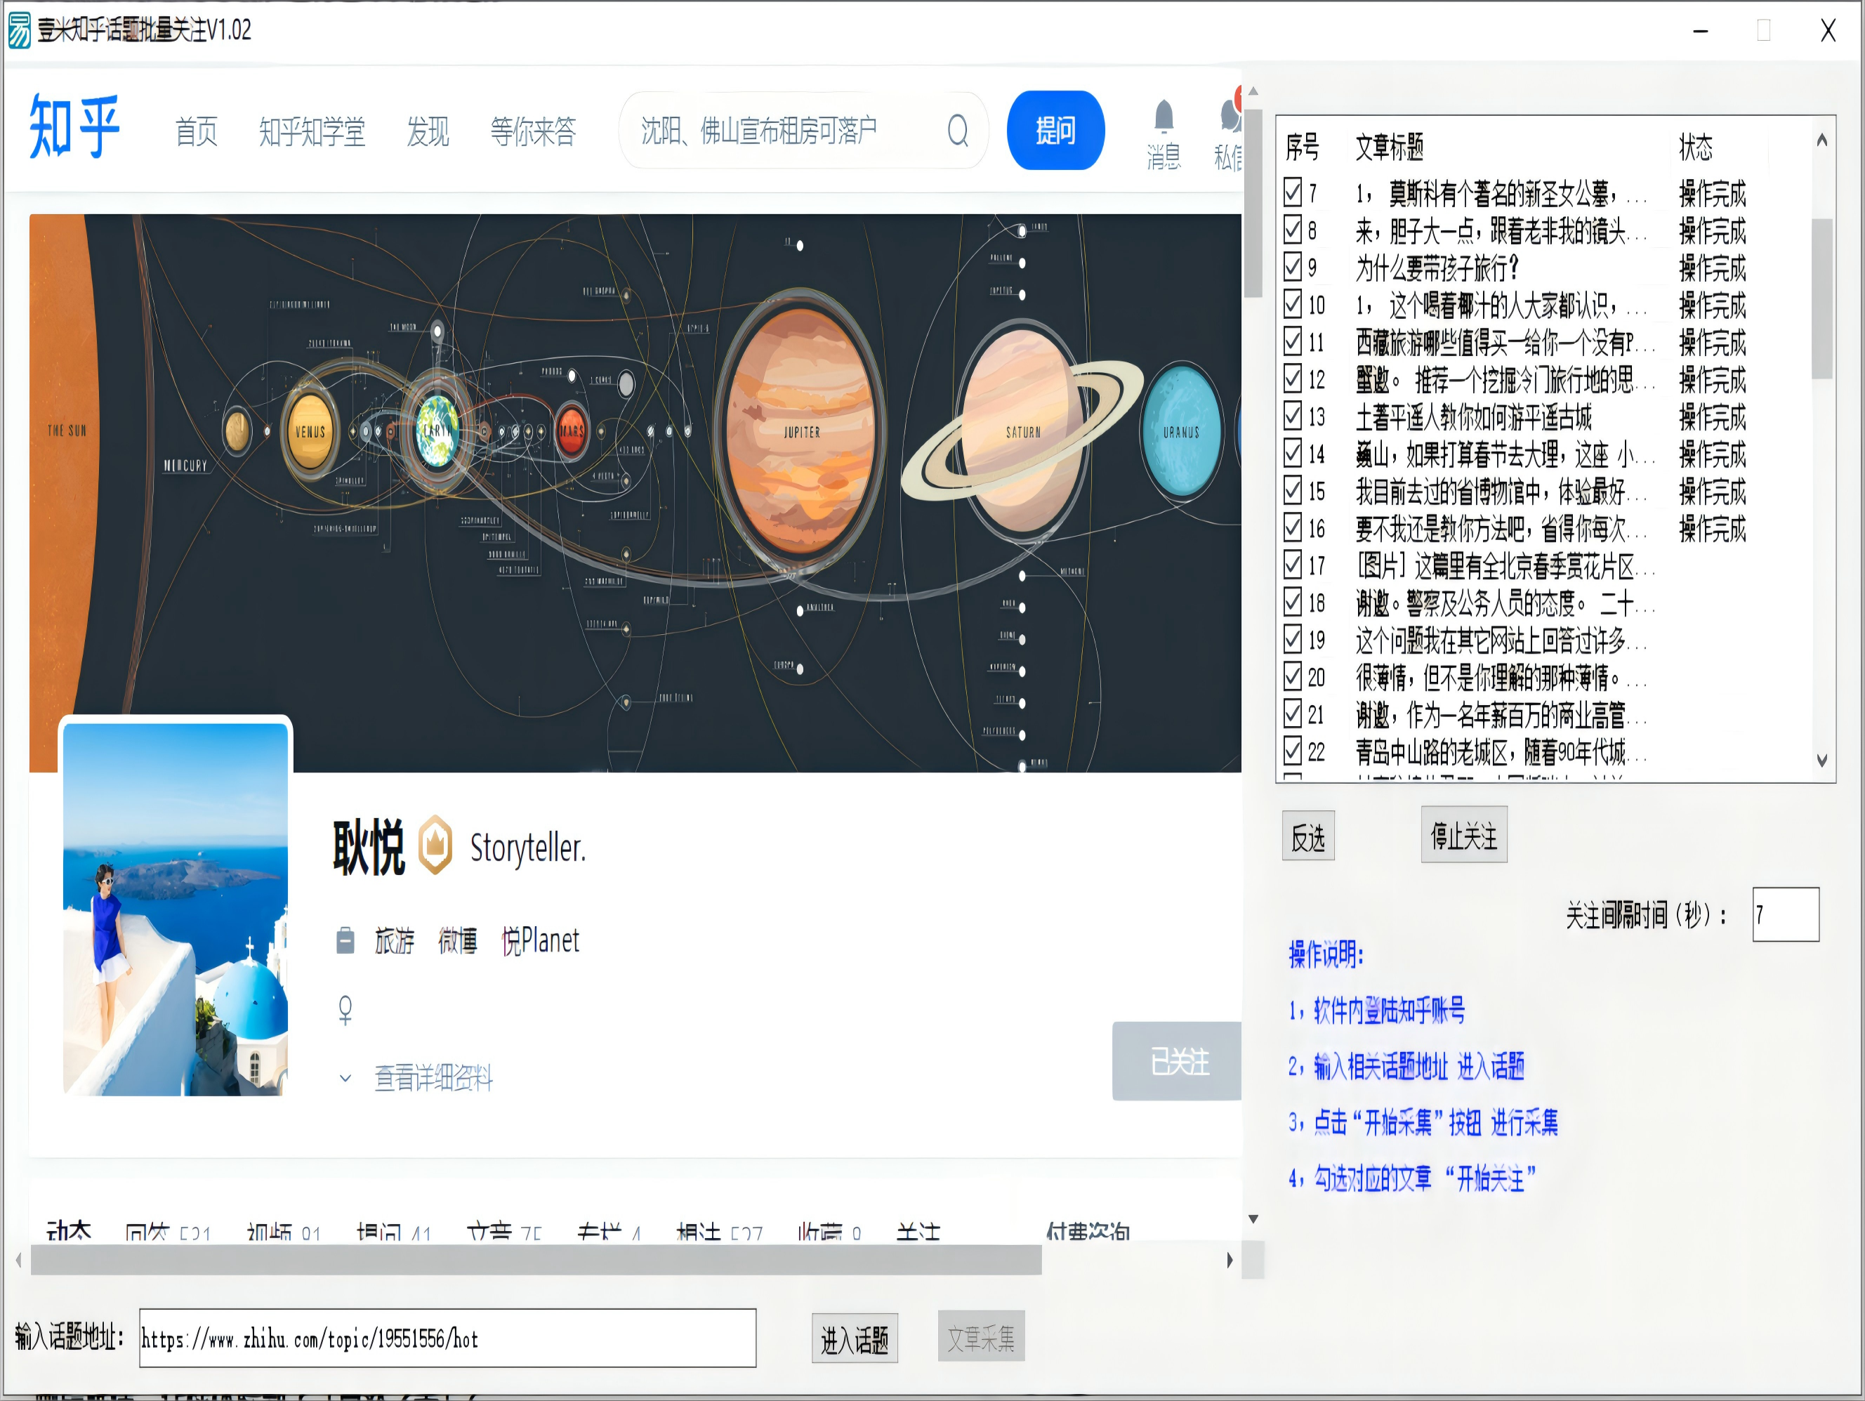Click the search magnifier icon
Screen dimensions: 1865x1401
(x=958, y=130)
